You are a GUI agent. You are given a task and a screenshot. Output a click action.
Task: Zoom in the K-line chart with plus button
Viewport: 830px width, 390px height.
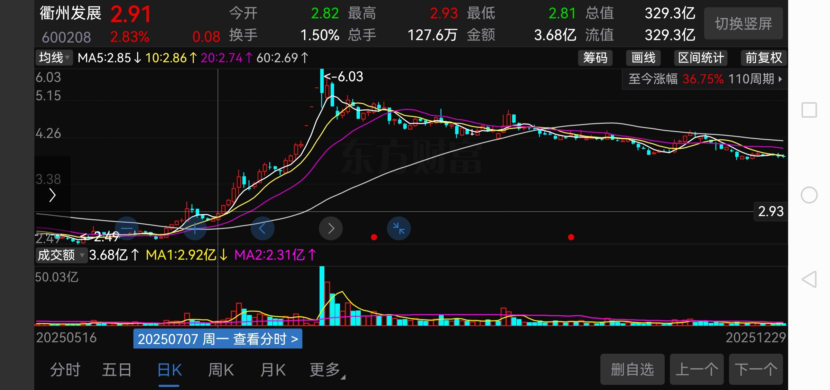[x=195, y=228]
